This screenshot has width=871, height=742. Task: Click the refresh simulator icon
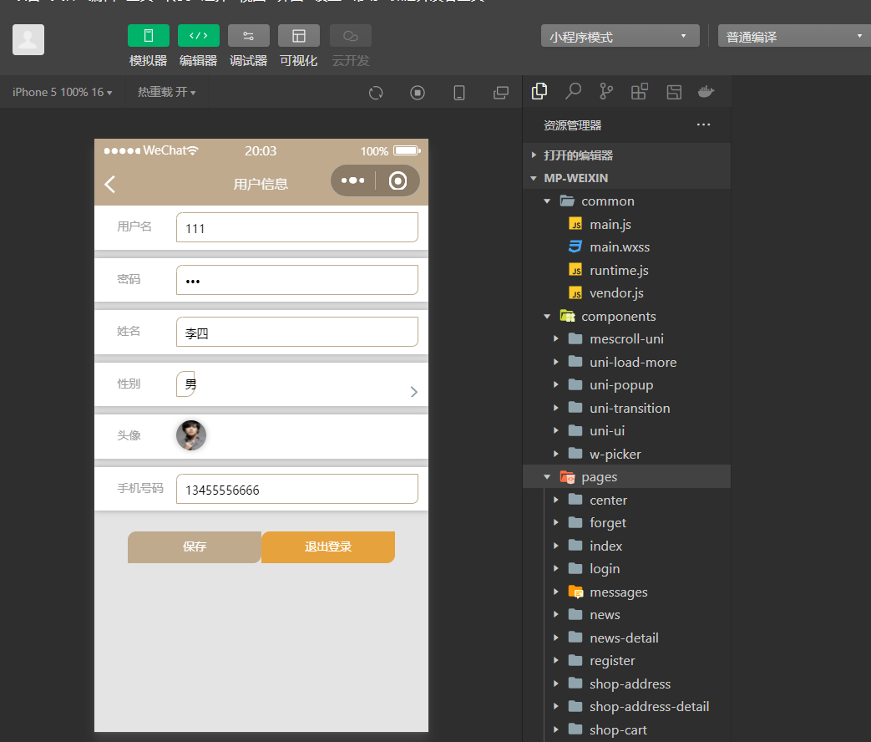tap(376, 93)
